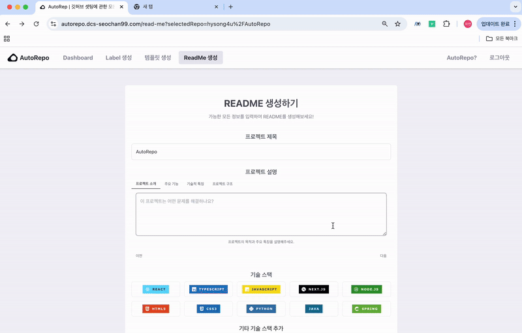522x333 pixels.
Task: Select the JavaScript tech stack badge
Action: (261, 289)
